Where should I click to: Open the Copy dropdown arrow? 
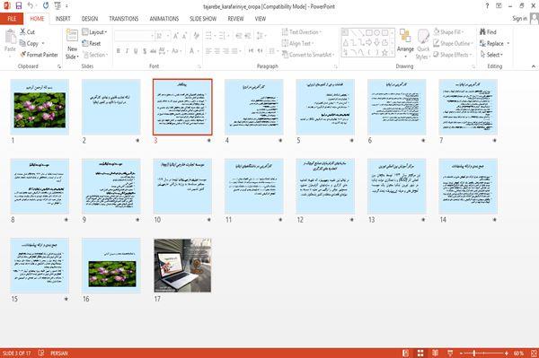[x=43, y=43]
